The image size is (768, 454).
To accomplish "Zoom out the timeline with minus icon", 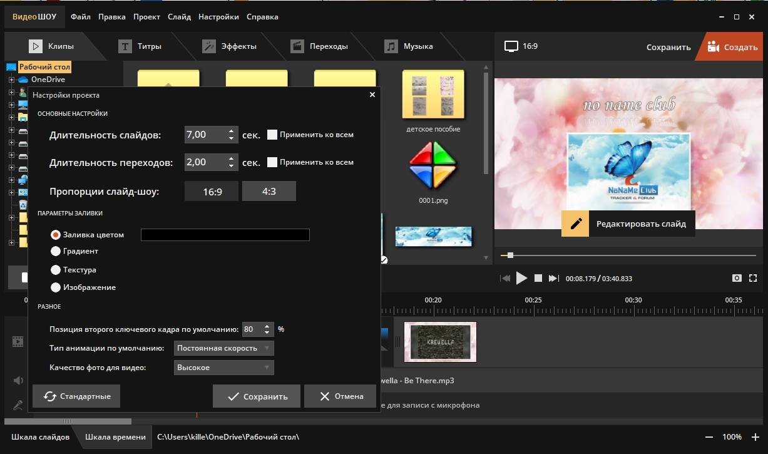I will [709, 437].
